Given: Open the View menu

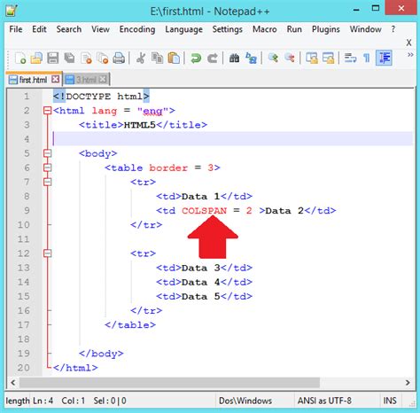Looking at the screenshot, I should point(100,29).
